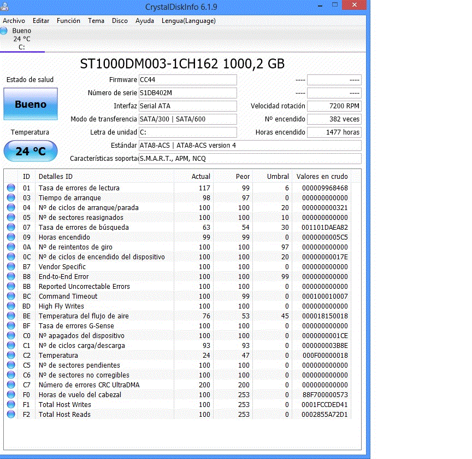Click the Horas encendido field showing 1477 horas
This screenshot has width=472, height=459.
click(x=334, y=132)
